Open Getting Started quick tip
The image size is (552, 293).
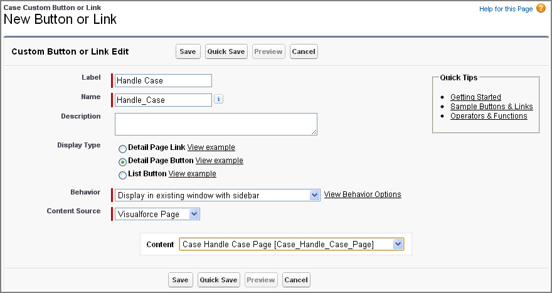[475, 97]
